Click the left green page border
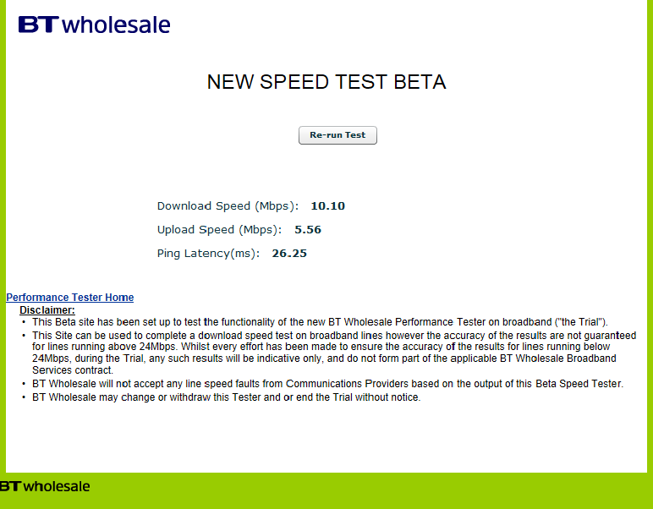This screenshot has width=653, height=509. click(3, 233)
